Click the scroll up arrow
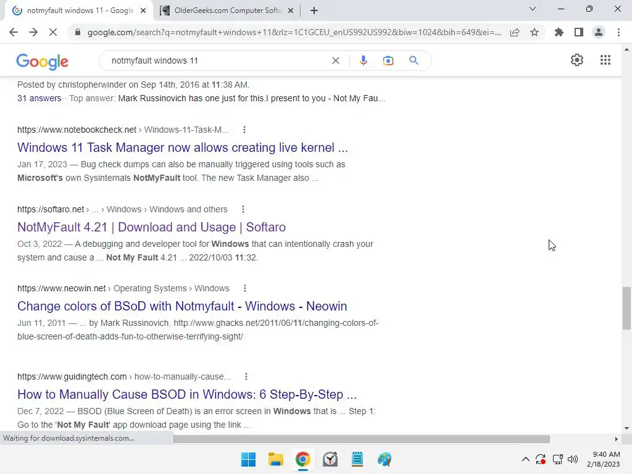The image size is (632, 474). pyautogui.click(x=626, y=49)
